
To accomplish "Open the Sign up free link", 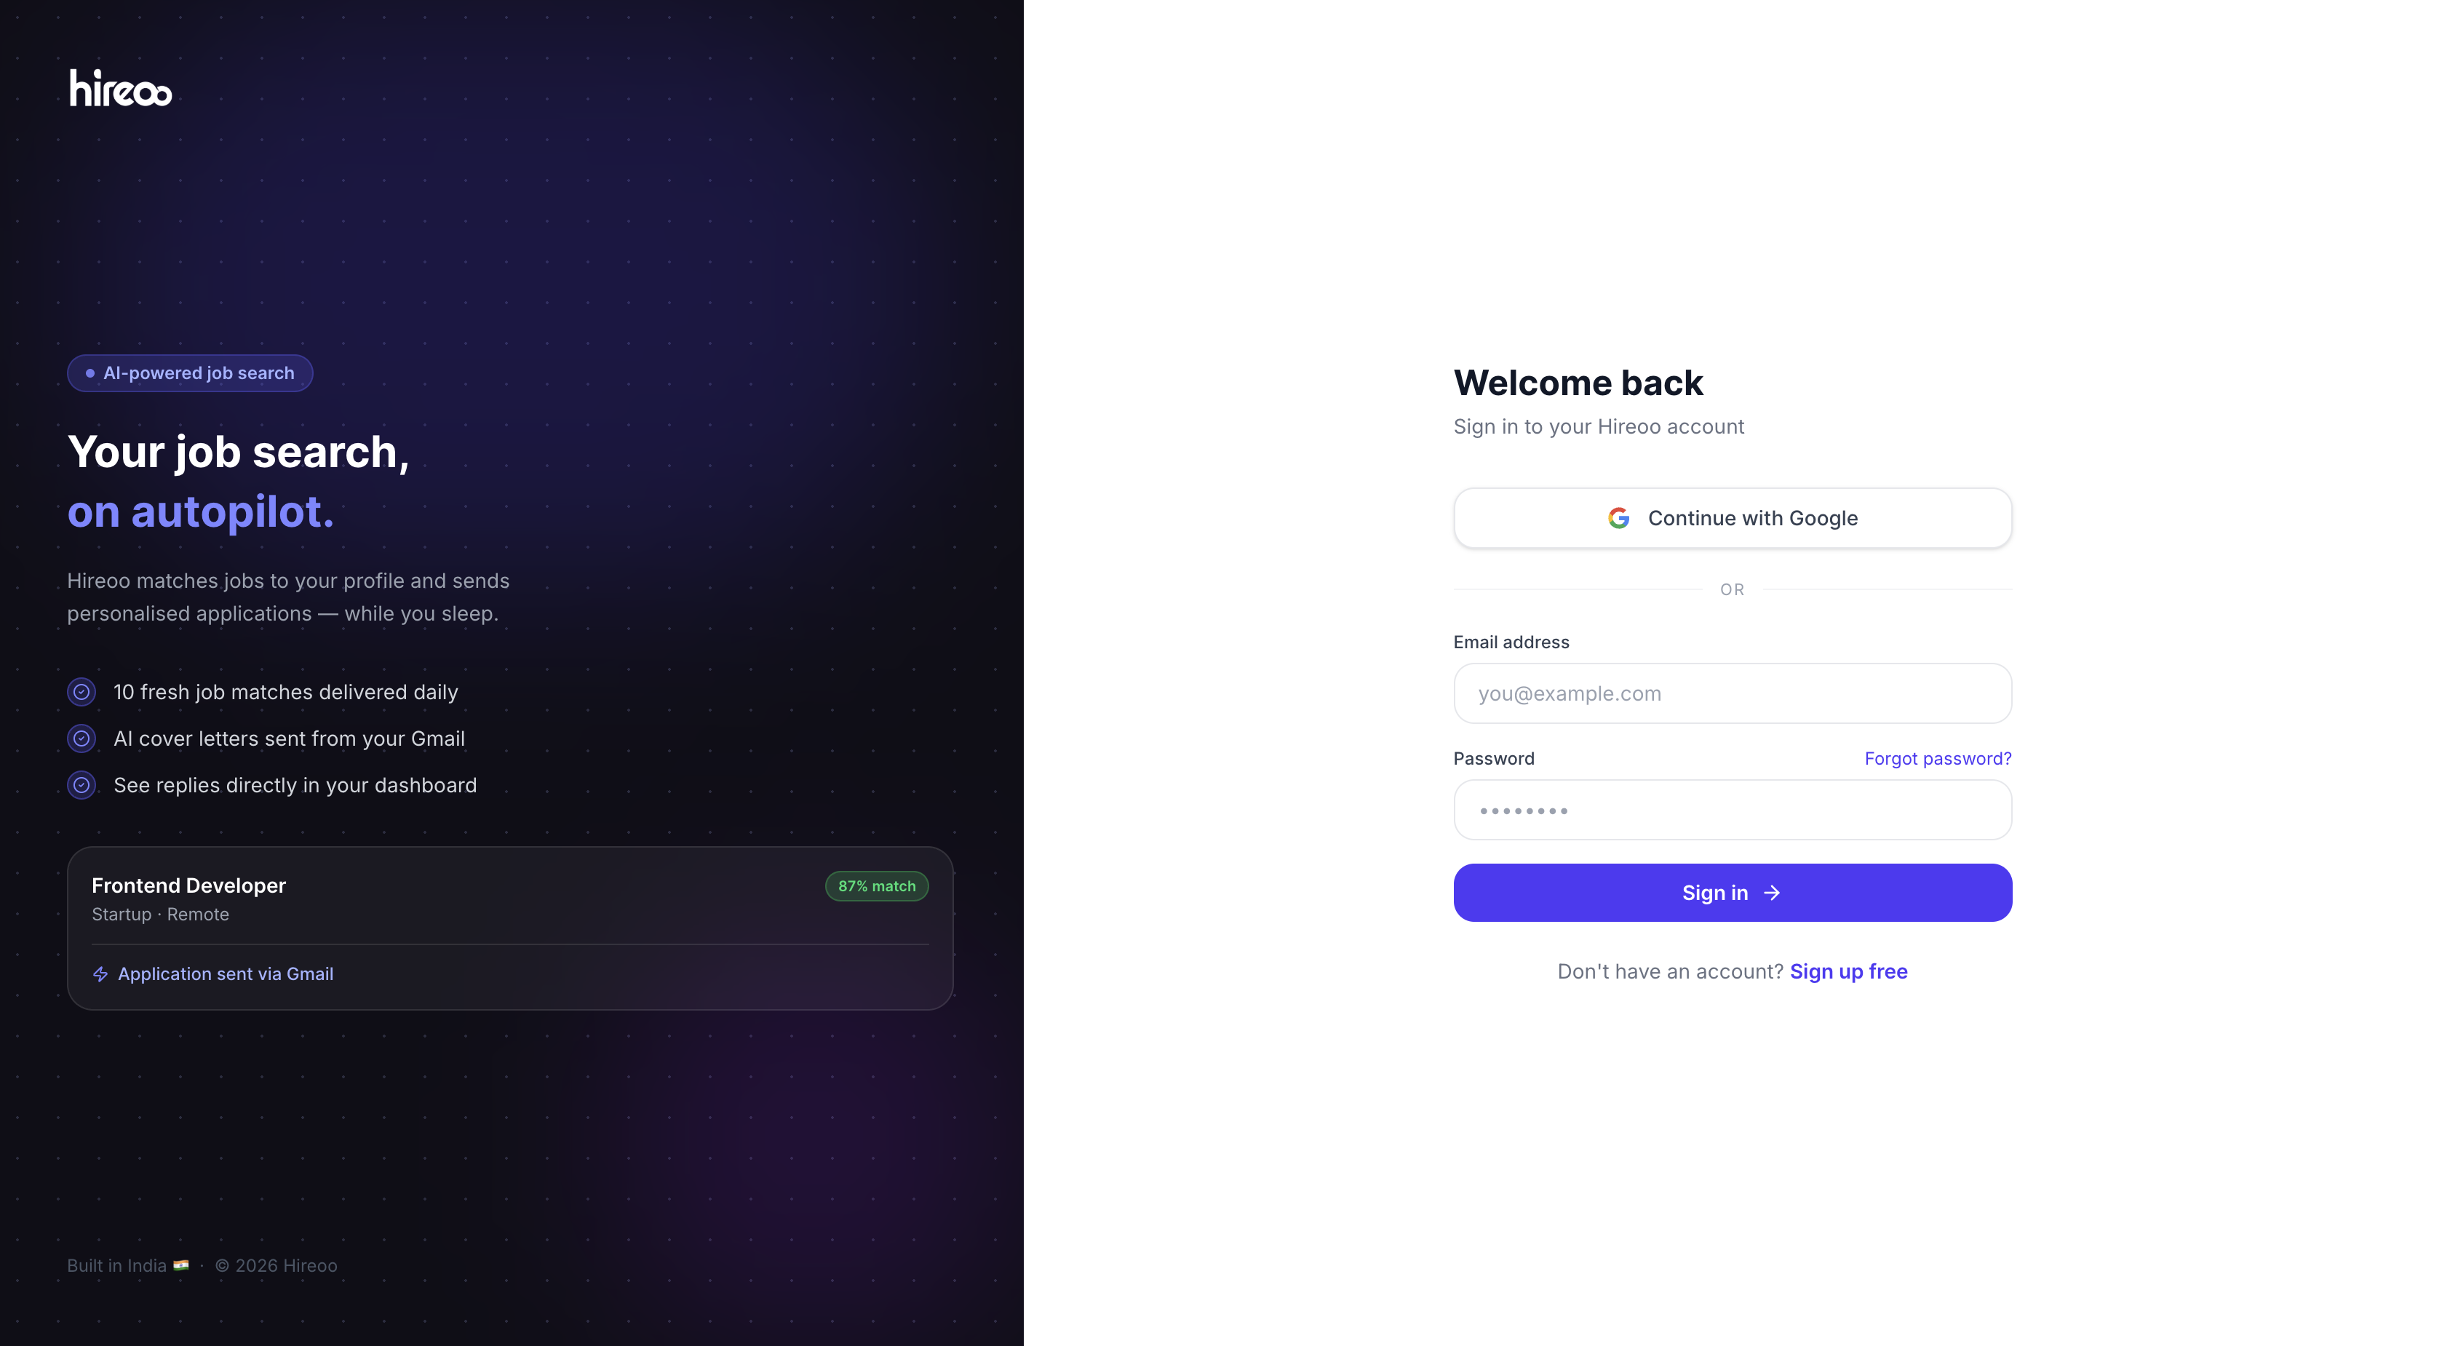I will pos(1848,971).
